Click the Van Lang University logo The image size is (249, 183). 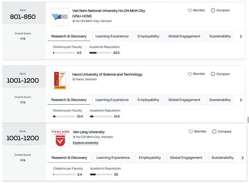pos(60,138)
